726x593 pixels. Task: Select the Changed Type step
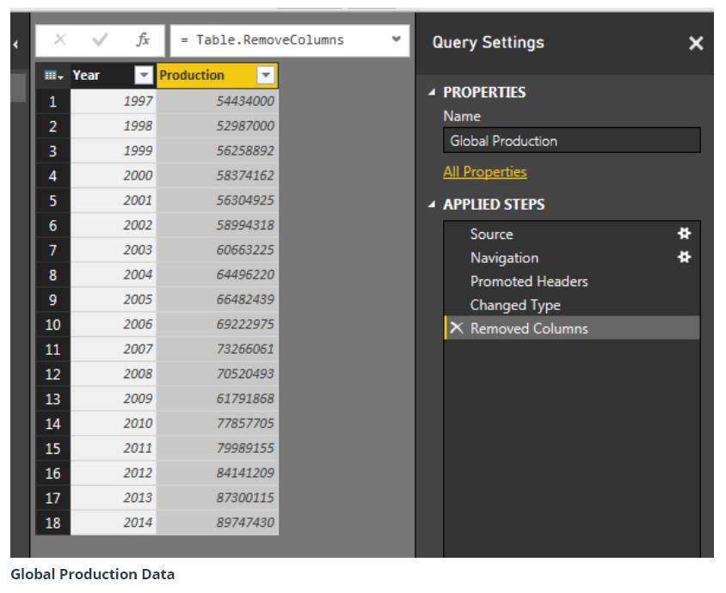[x=514, y=305]
